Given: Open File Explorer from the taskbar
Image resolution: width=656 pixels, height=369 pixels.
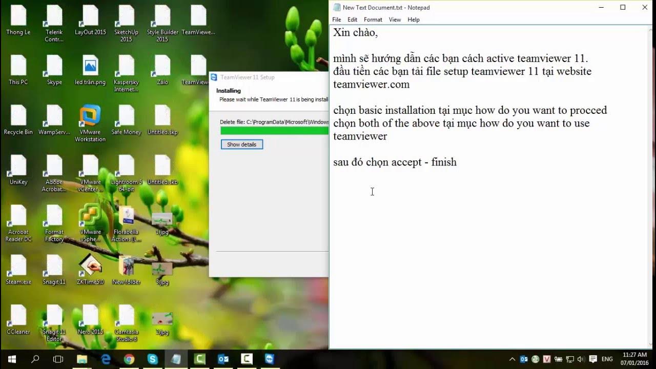Looking at the screenshot, I should (x=82, y=359).
